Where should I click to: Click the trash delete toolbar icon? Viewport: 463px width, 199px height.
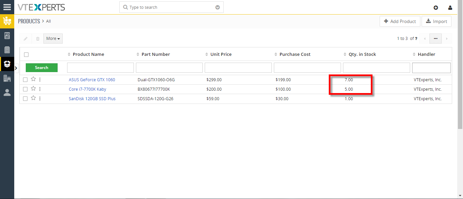pyautogui.click(x=38, y=39)
